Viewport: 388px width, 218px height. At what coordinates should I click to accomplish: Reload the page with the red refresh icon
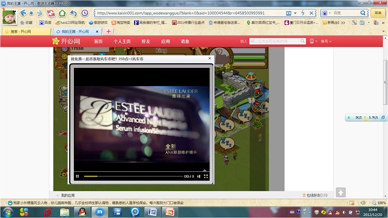tap(51, 13)
